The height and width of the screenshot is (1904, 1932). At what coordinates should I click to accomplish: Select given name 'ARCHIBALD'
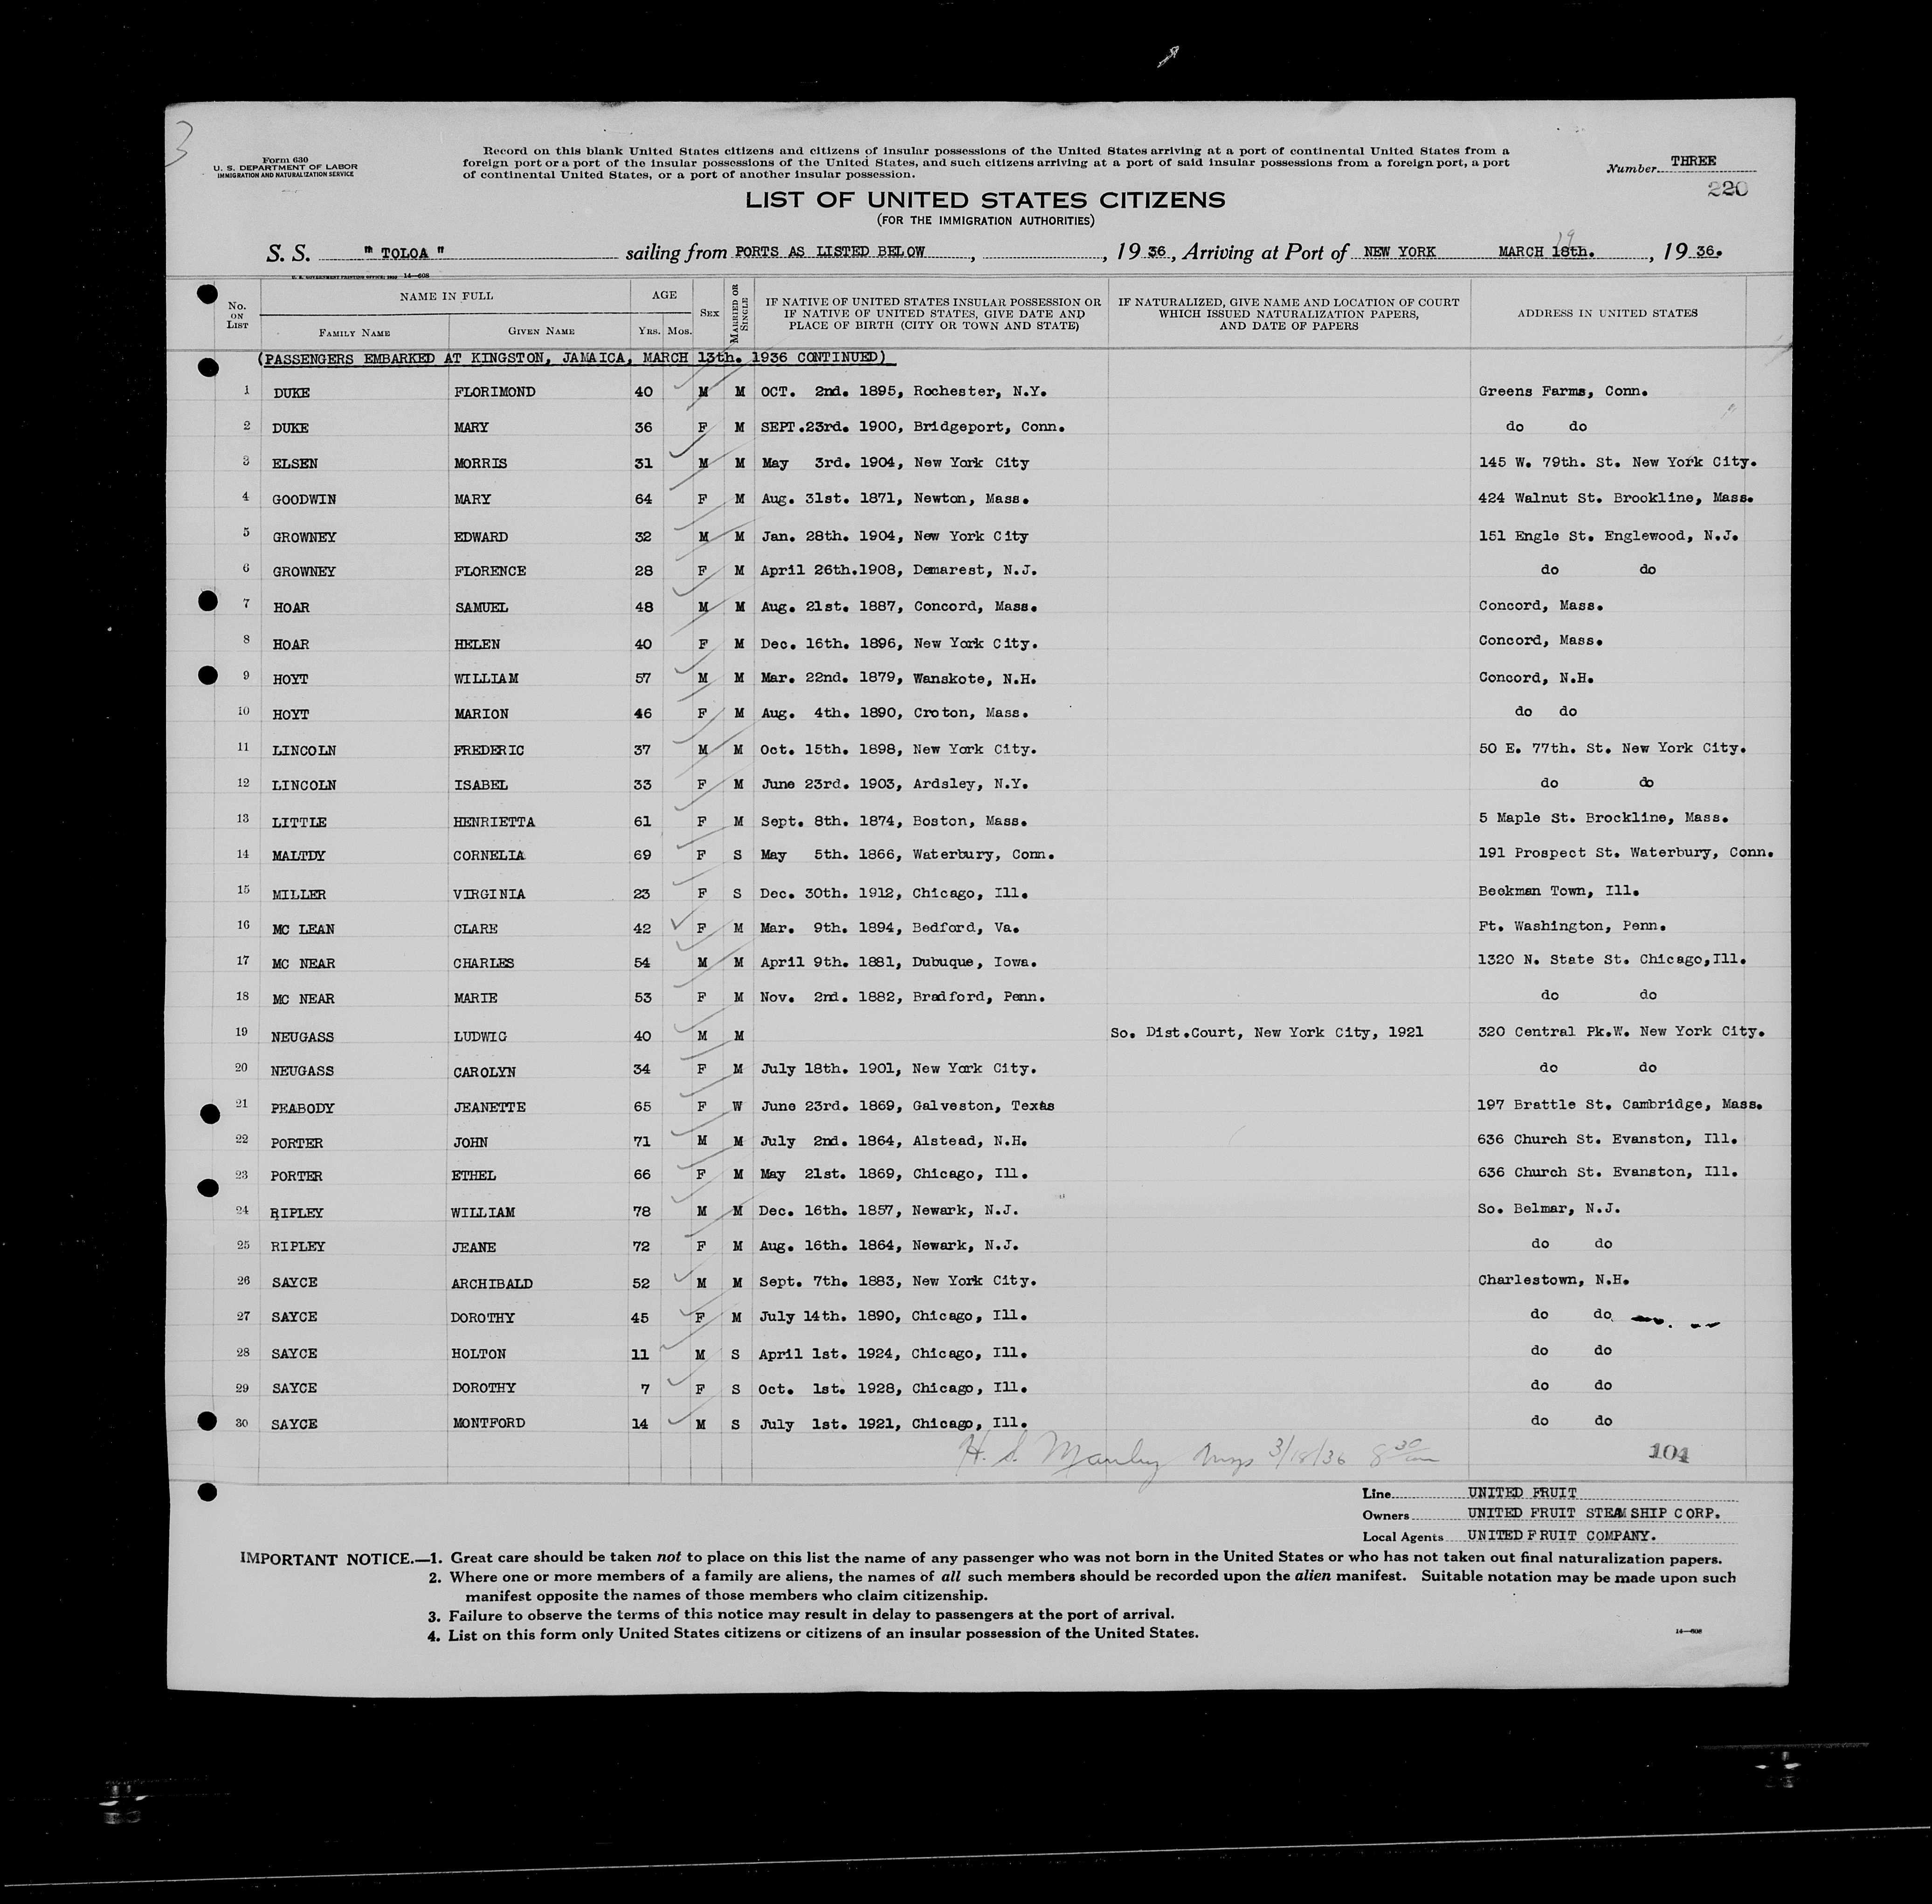point(492,1283)
